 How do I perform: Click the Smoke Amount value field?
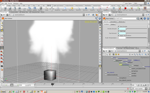pos(122,29)
